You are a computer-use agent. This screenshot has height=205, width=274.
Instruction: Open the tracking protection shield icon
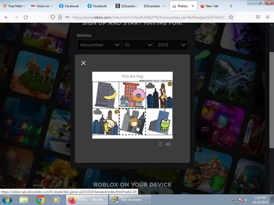53,17
